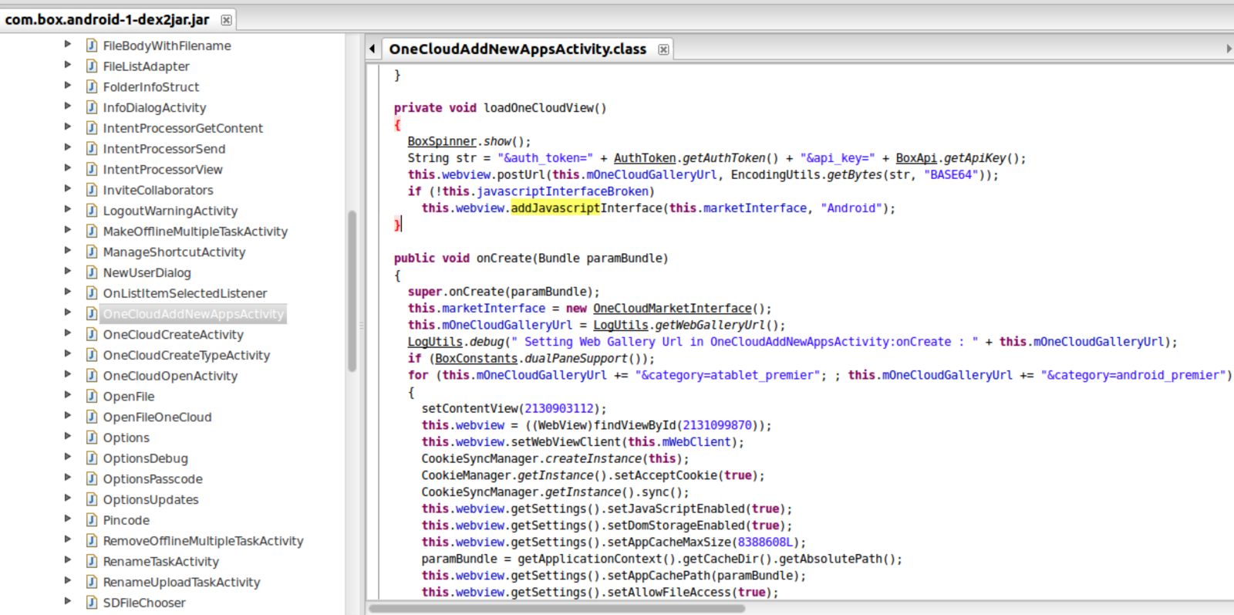Click the OneCloudCreateActivity class file icon

(x=92, y=334)
